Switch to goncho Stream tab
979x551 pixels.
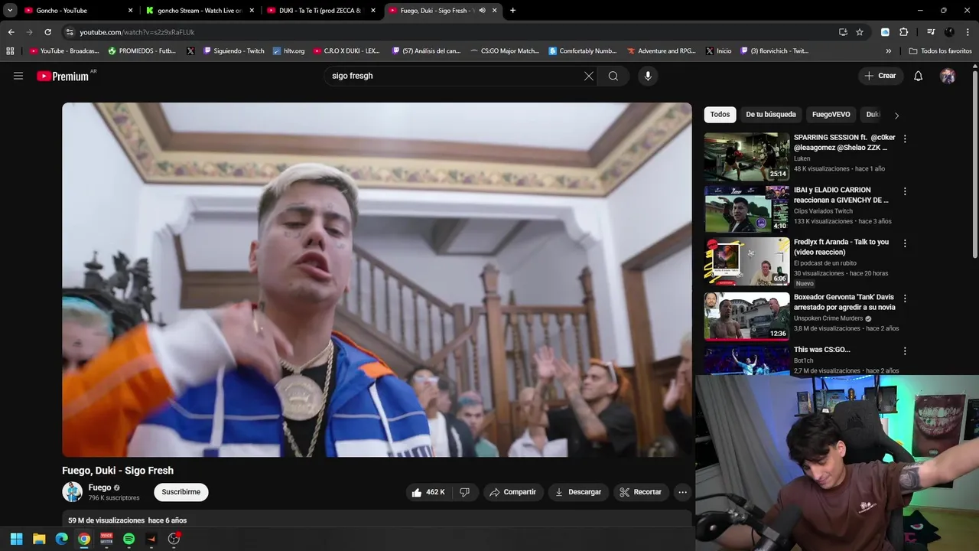click(x=200, y=11)
